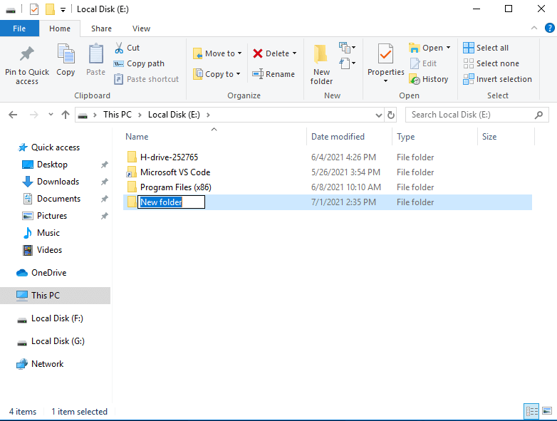Click the Search Local Disk (E:) field
The image size is (557, 421).
point(470,115)
